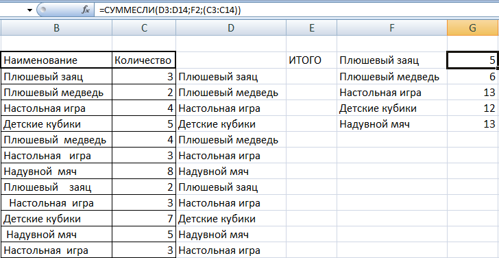Select Надувной мяч in column D beside quantity 8

(x=231, y=172)
